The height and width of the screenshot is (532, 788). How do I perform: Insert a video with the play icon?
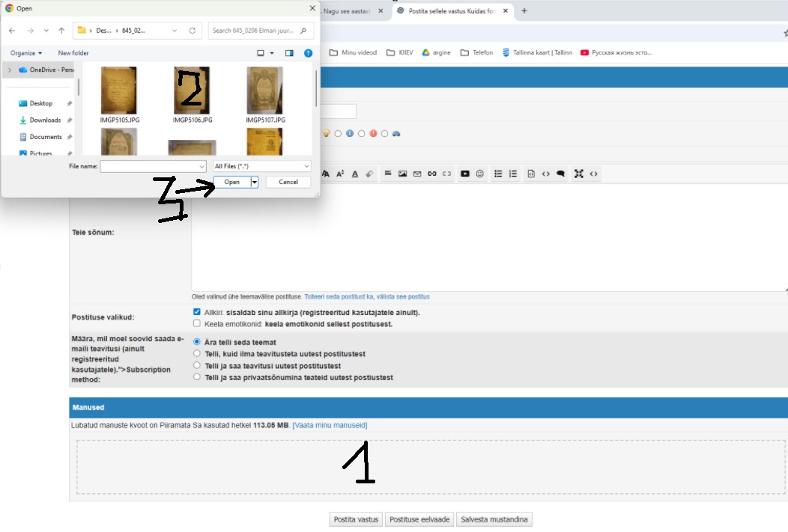point(465,174)
